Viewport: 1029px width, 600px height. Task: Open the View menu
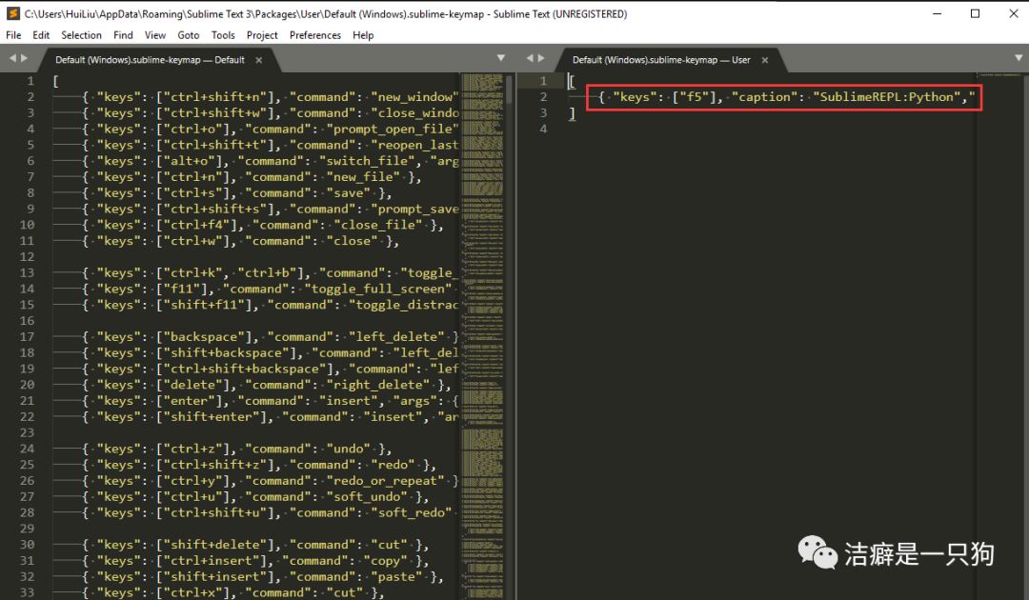(x=155, y=35)
